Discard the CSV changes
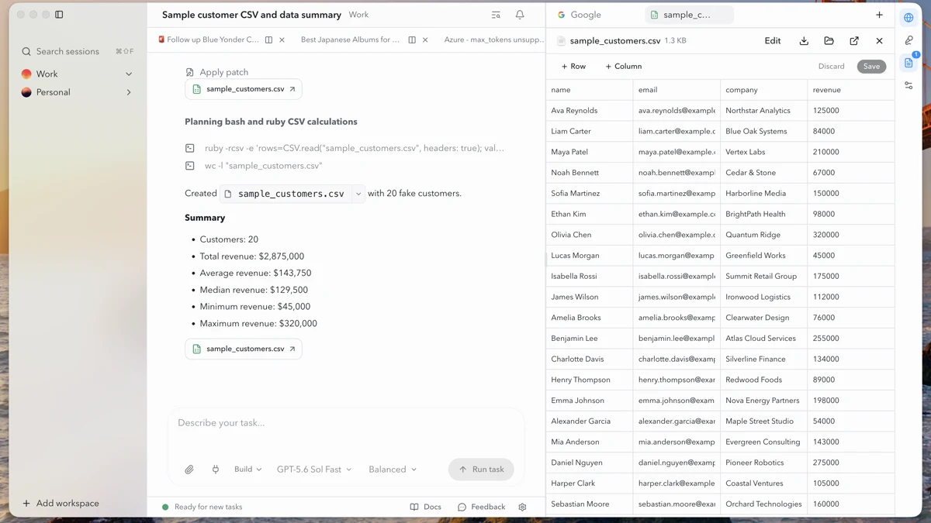The height and width of the screenshot is (523, 931). [831, 67]
